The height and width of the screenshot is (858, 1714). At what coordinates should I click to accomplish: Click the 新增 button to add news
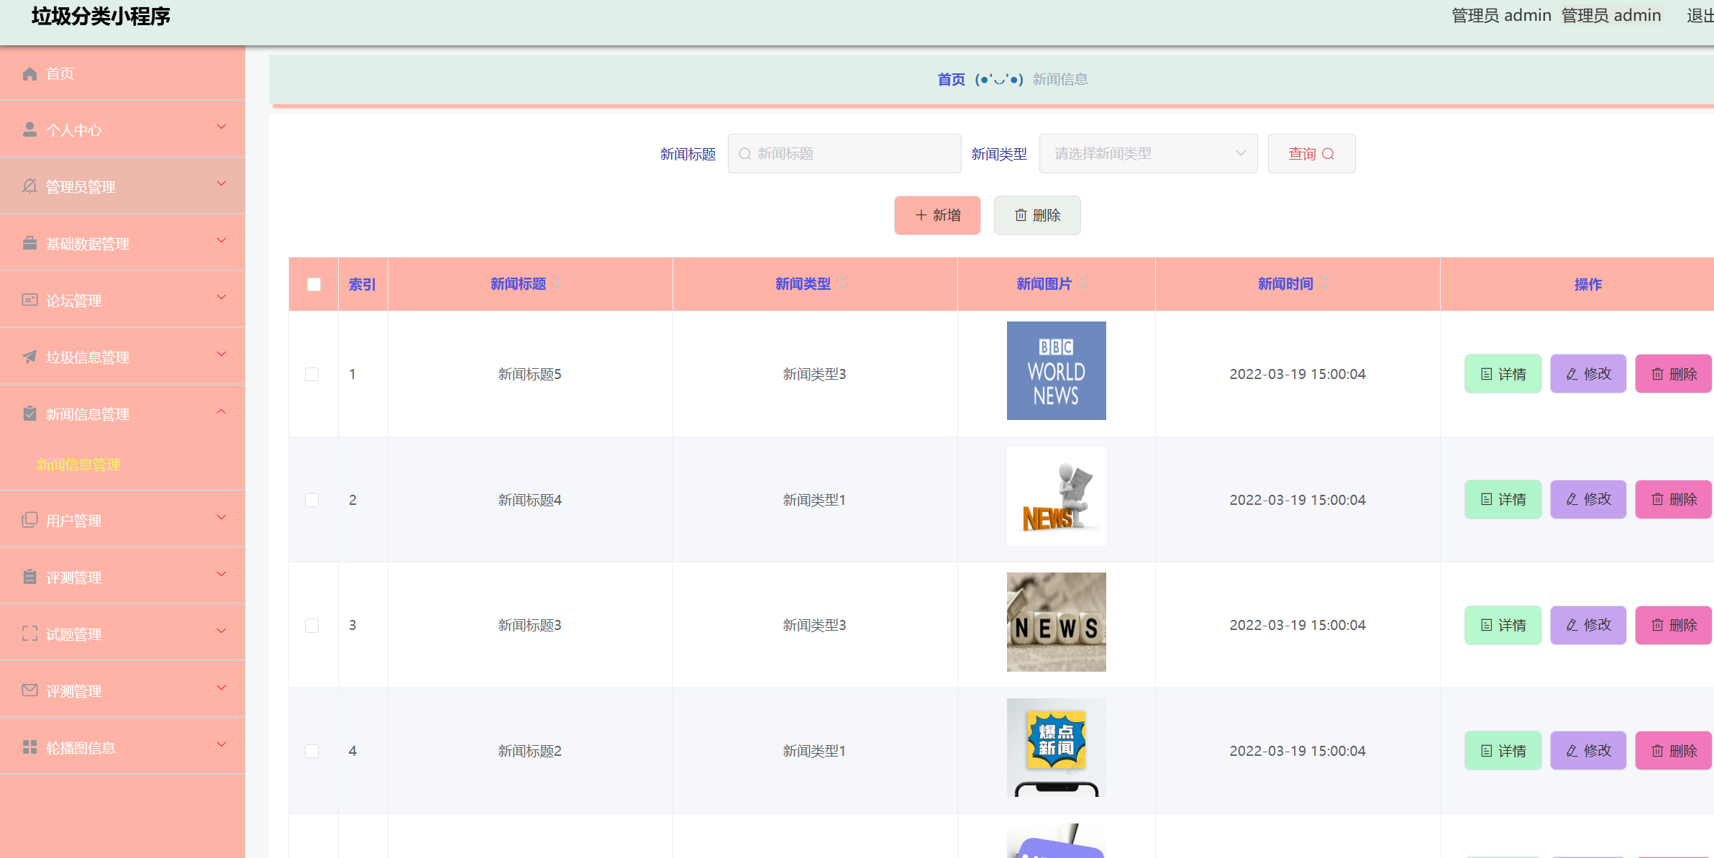[x=936, y=215]
